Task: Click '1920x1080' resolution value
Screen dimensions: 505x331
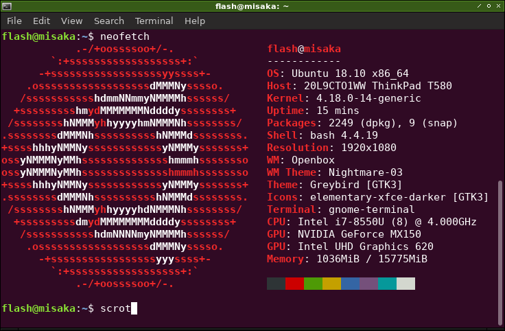Action: click(x=368, y=148)
